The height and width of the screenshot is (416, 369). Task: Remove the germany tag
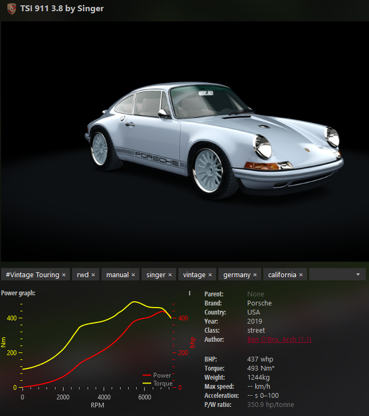255,275
